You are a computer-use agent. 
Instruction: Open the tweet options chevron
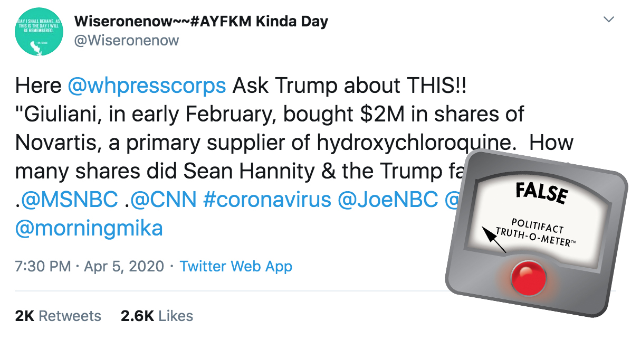[x=609, y=20]
